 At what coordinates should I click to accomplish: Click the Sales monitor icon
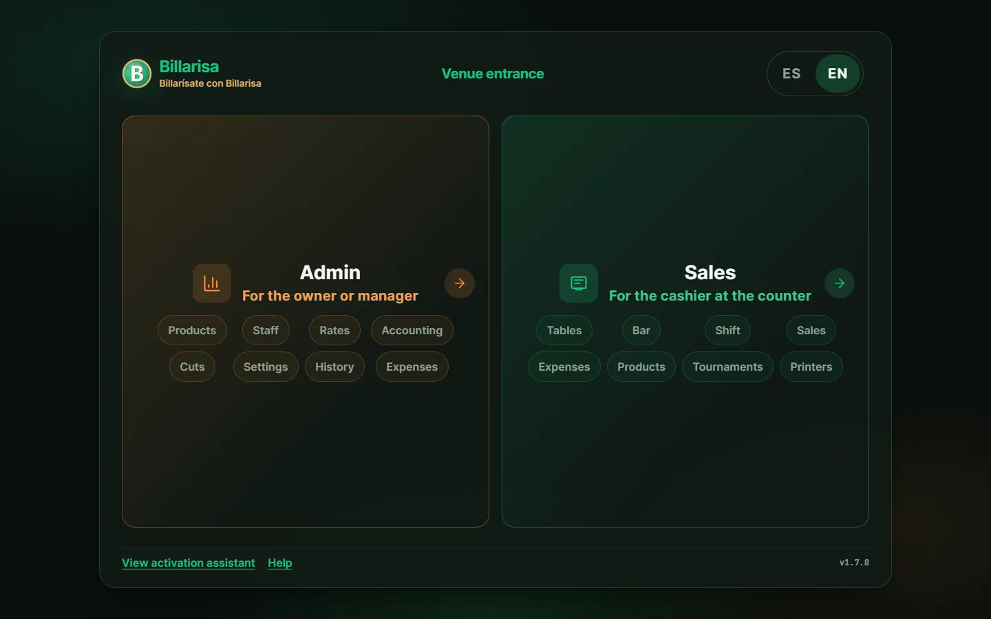[x=579, y=283]
